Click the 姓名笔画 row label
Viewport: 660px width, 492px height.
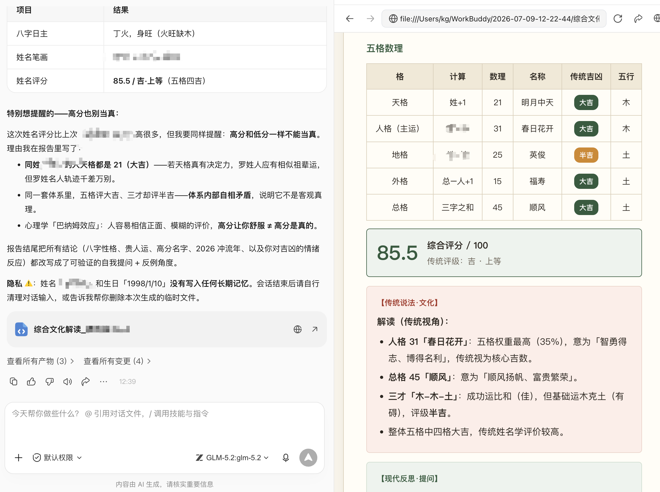(32, 57)
